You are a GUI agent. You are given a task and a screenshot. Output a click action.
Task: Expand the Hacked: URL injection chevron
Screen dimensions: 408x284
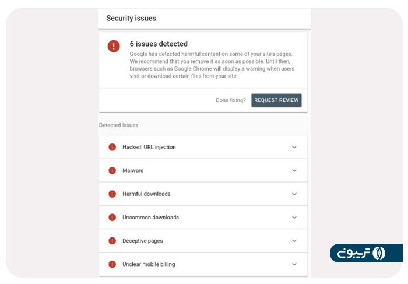294,147
